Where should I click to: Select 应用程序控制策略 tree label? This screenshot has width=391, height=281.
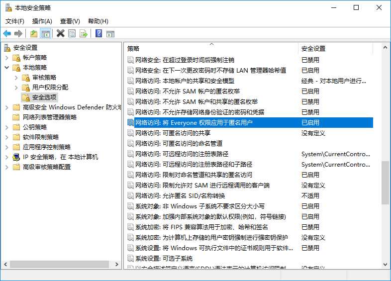point(47,147)
